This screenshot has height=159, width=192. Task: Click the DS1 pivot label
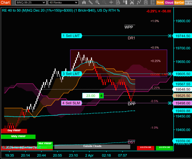point(131,142)
